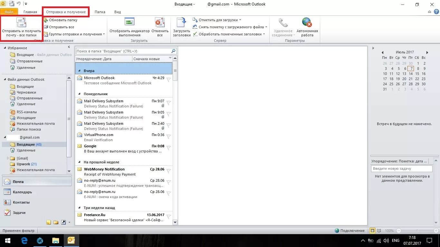Collapse Файл данных Outlook tree
440x247 pixels.
click(x=5, y=79)
